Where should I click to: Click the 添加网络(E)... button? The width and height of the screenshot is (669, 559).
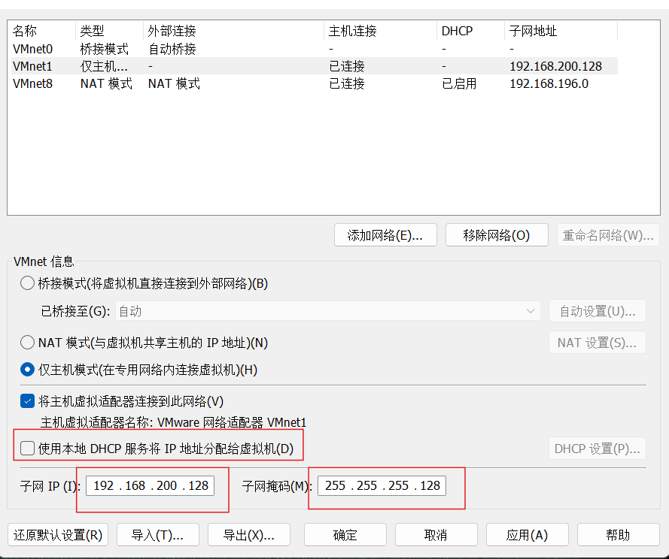tap(385, 235)
